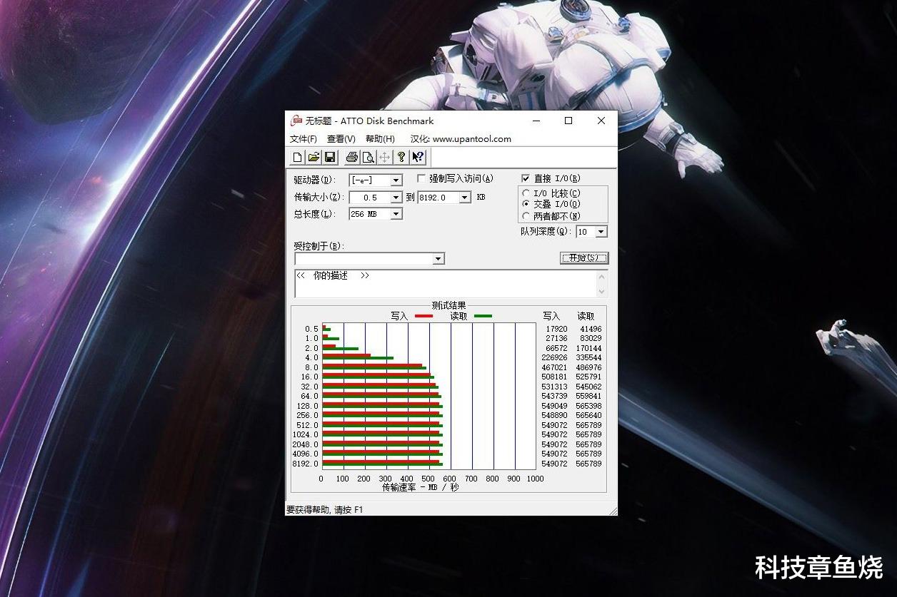Click the Help question mark icon
The image size is (897, 597).
click(401, 157)
